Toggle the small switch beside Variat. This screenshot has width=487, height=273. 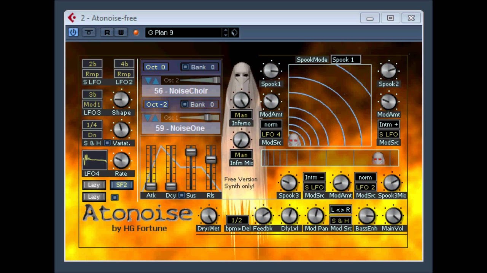[107, 143]
